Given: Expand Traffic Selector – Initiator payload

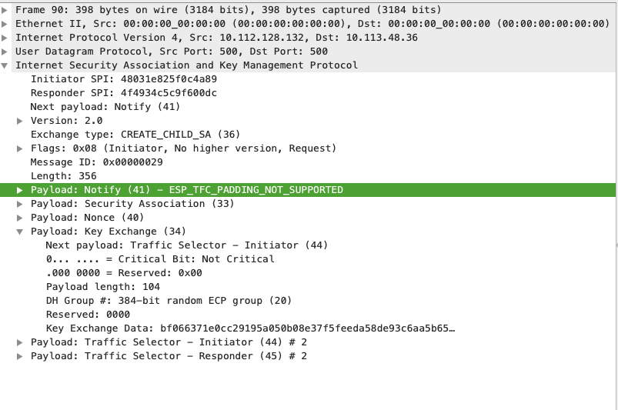Looking at the screenshot, I should 20,342.
